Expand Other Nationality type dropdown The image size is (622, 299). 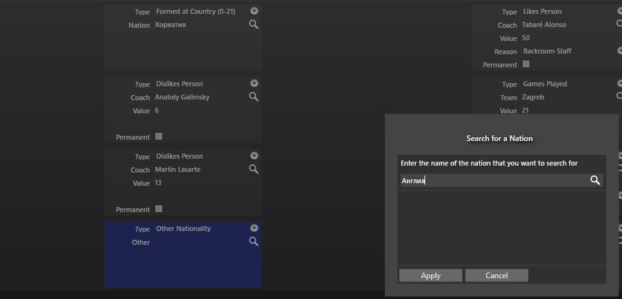pos(254,228)
